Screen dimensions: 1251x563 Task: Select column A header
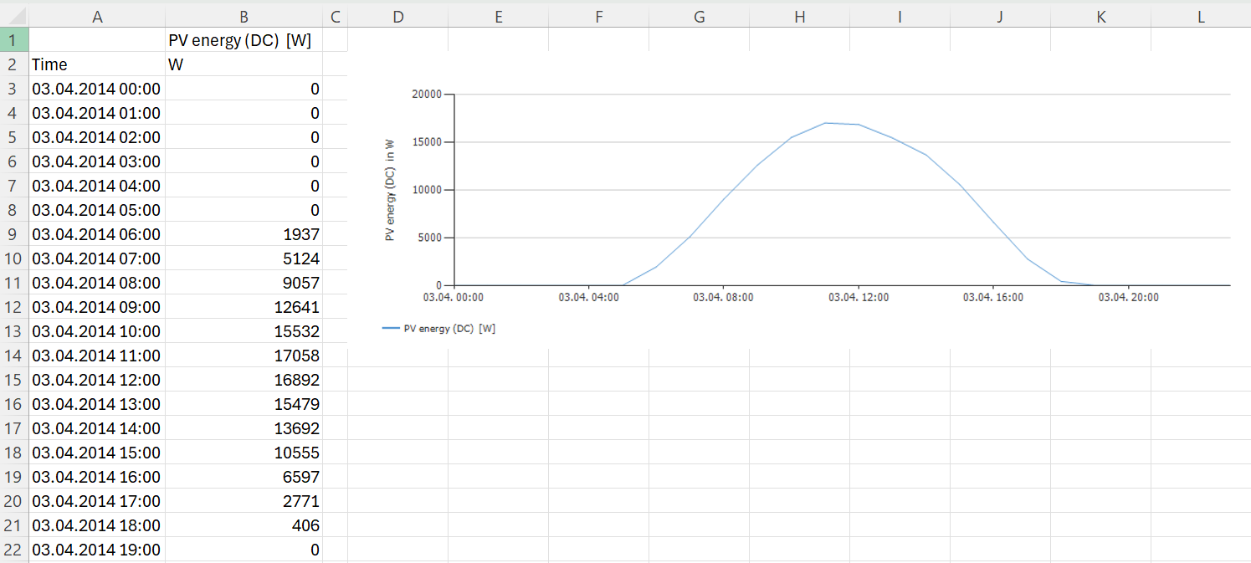(x=97, y=16)
